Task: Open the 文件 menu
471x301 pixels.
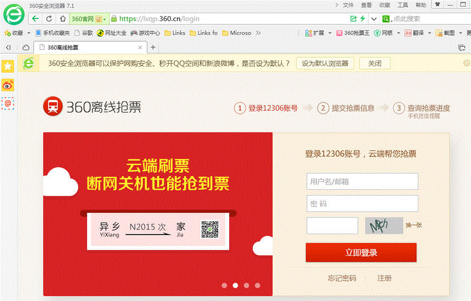Action: (348, 5)
